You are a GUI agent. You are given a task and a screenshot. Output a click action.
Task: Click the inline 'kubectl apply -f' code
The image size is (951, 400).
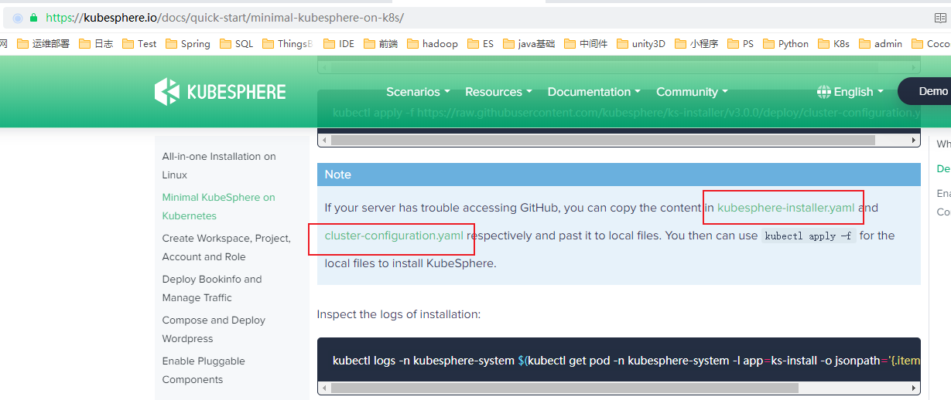[809, 236]
